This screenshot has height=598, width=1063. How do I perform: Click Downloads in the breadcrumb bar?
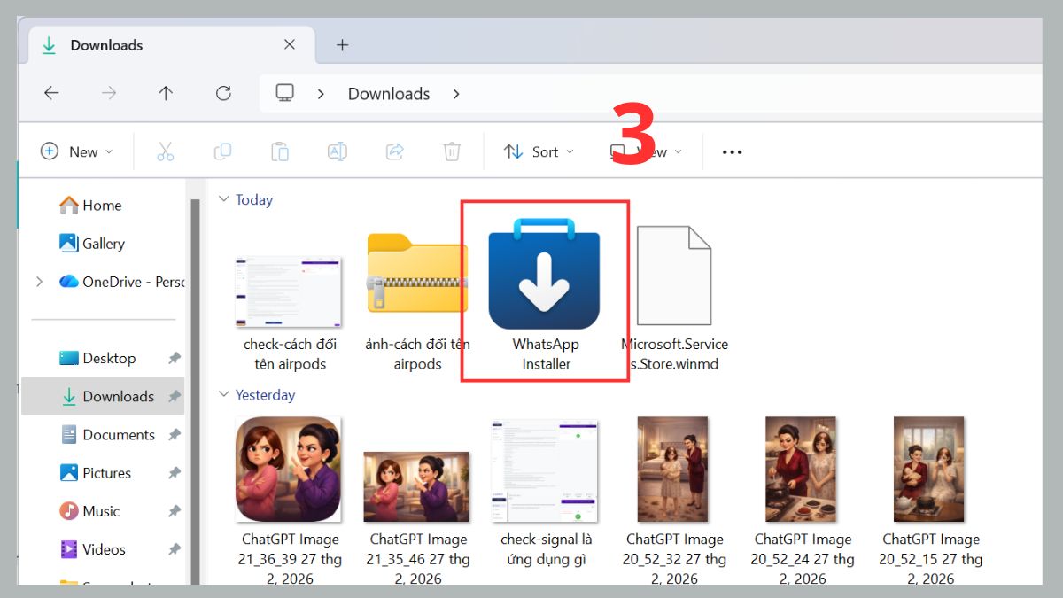388,93
